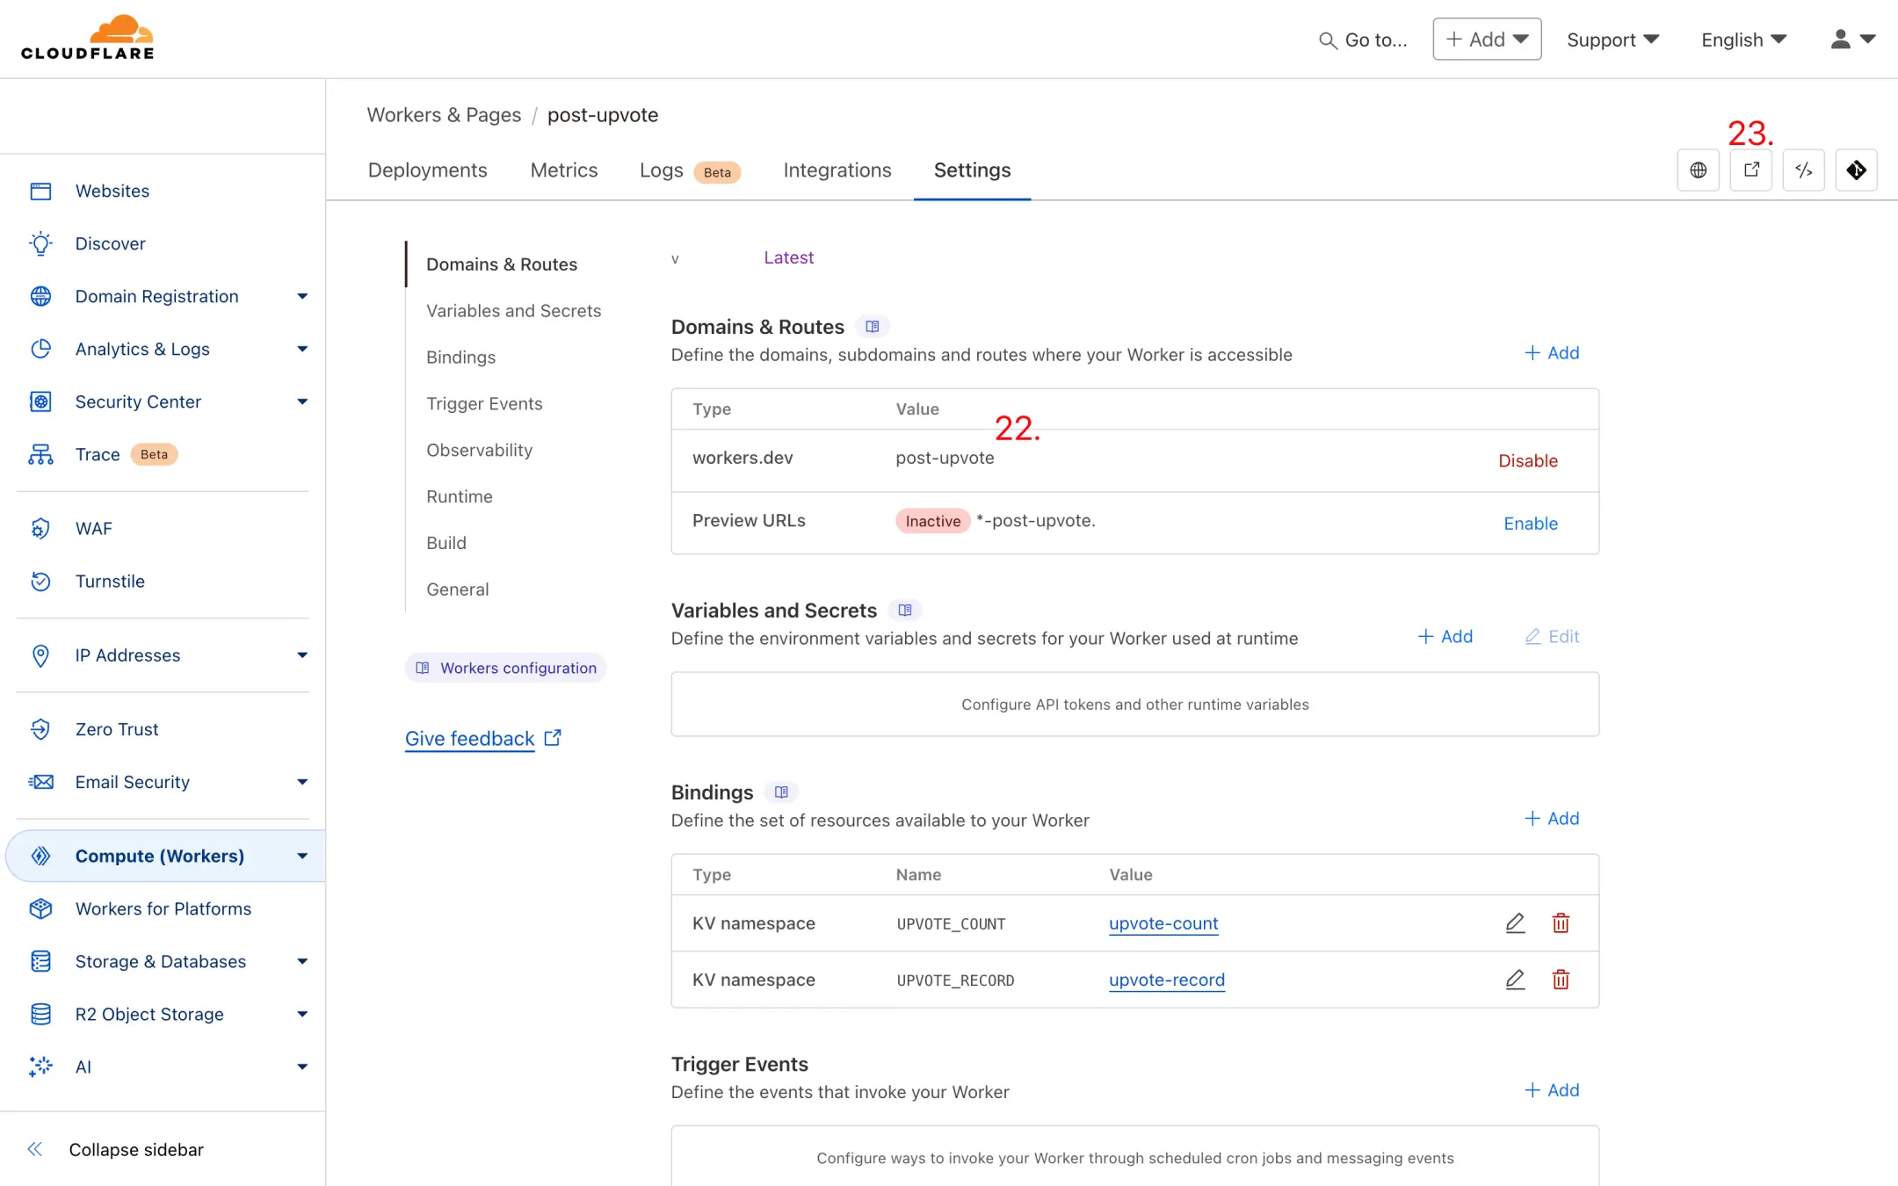1898x1186 pixels.
Task: Click the Turnstile icon
Action: tap(40, 581)
